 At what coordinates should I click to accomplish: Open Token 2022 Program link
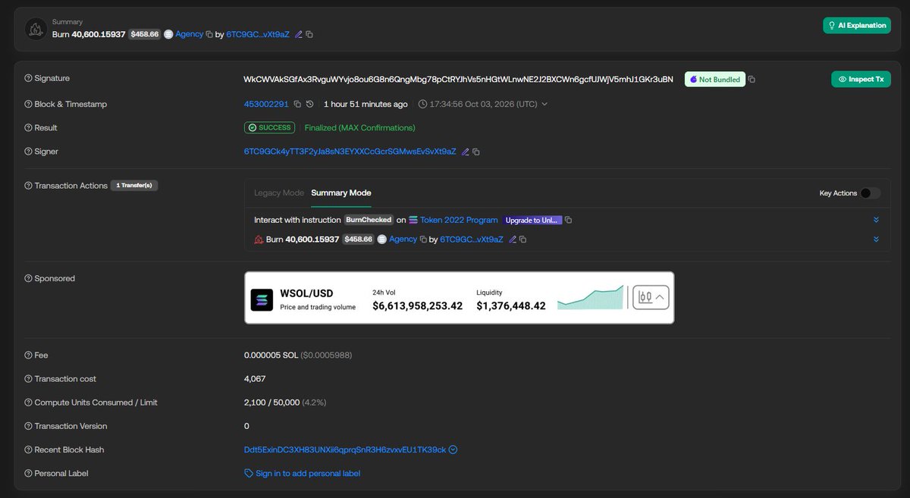[459, 220]
